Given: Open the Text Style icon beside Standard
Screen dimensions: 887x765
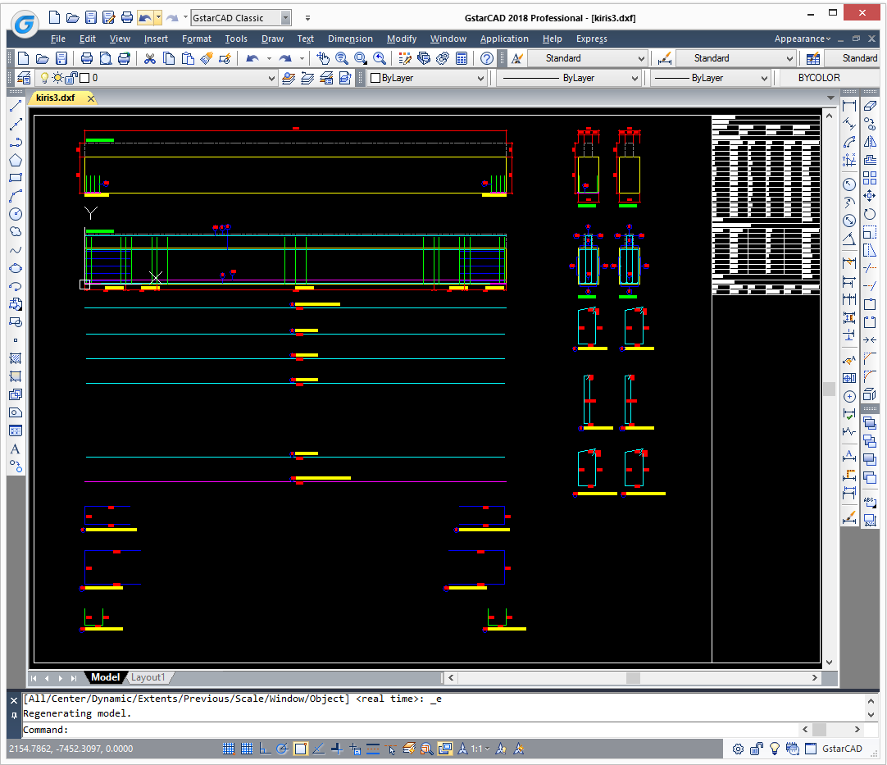Looking at the screenshot, I should (x=517, y=58).
